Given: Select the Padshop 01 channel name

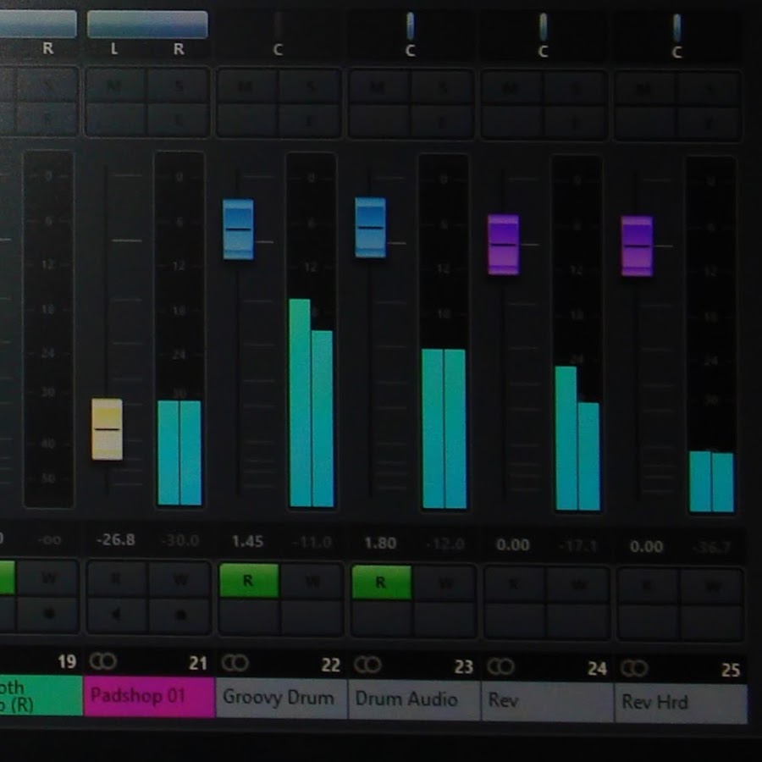Looking at the screenshot, I should 149,696.
